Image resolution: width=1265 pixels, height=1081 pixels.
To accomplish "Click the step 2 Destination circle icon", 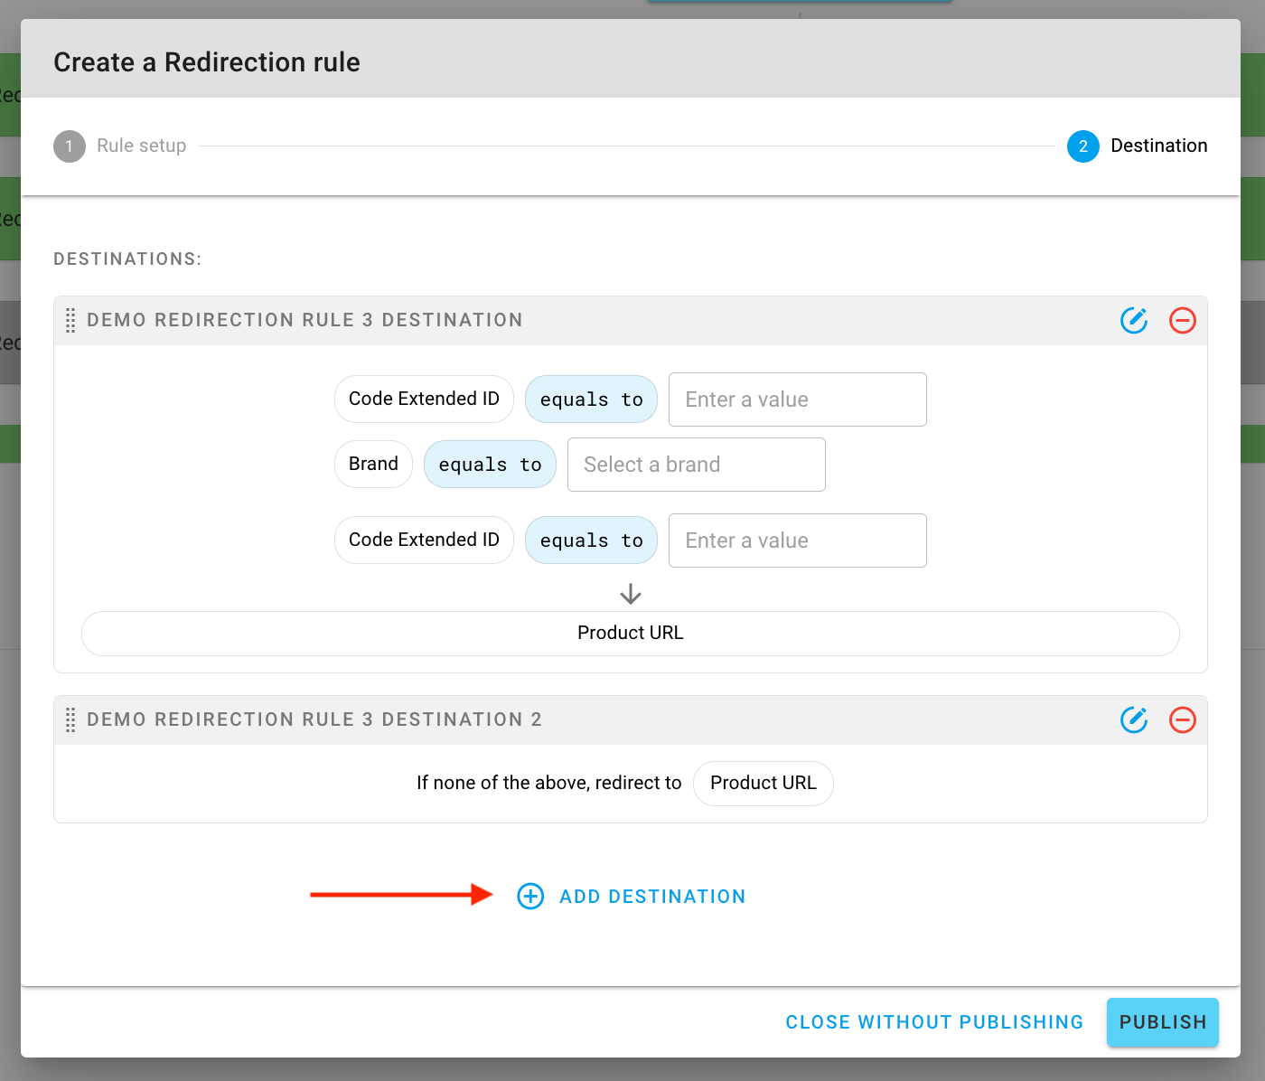I will click(x=1082, y=146).
